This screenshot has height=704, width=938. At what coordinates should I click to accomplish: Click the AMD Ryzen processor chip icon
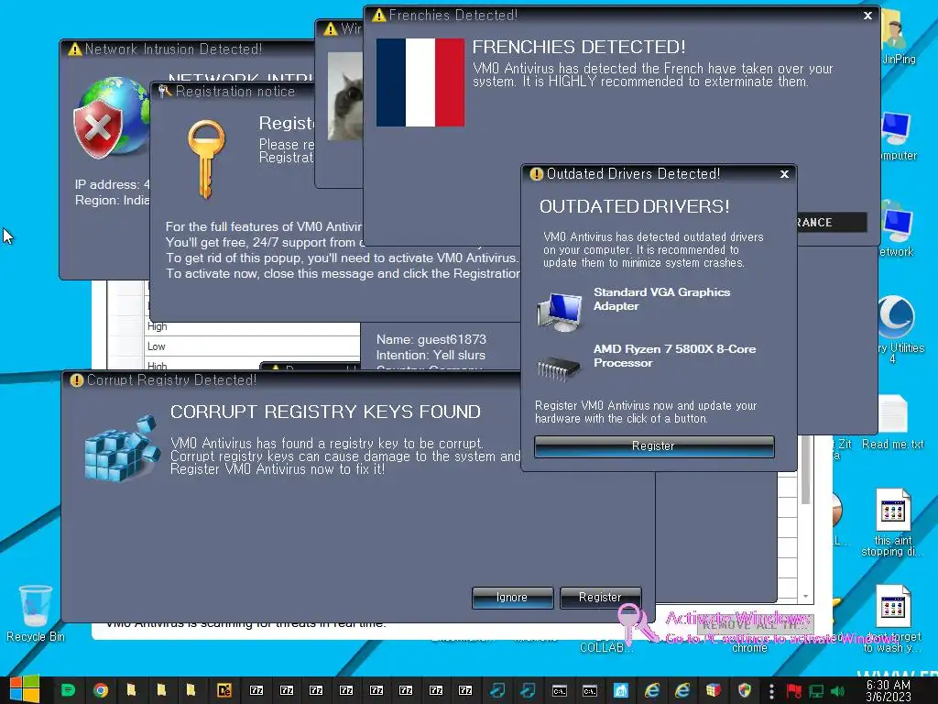point(558,368)
